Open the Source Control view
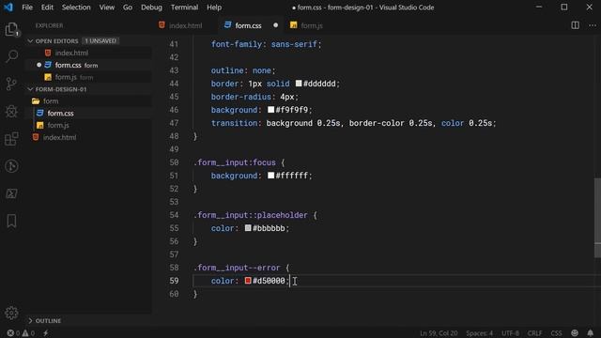Image resolution: width=601 pixels, height=338 pixels. pyautogui.click(x=11, y=84)
